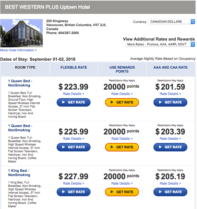This screenshot has width=197, height=209.
Task: Click Get Rate for $225.99 flexible rate
Action: tap(74, 147)
